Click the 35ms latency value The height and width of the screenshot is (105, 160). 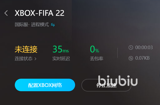click(x=61, y=49)
